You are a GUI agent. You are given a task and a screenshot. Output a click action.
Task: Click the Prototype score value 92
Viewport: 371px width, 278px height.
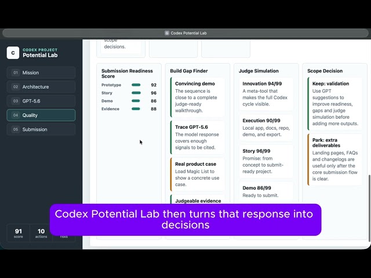(x=154, y=85)
